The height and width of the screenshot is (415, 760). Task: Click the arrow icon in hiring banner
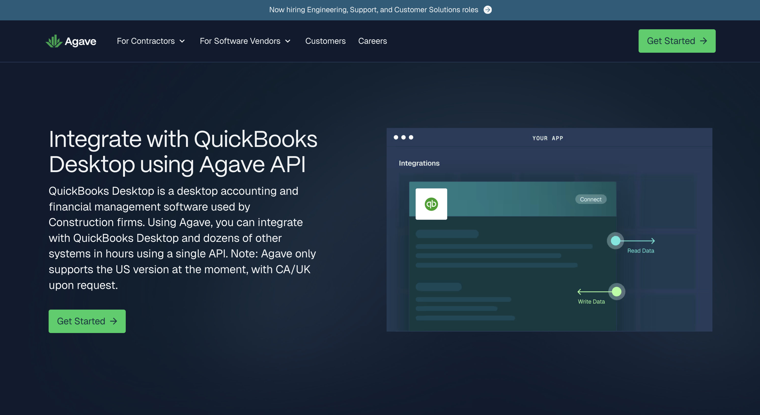[488, 10]
